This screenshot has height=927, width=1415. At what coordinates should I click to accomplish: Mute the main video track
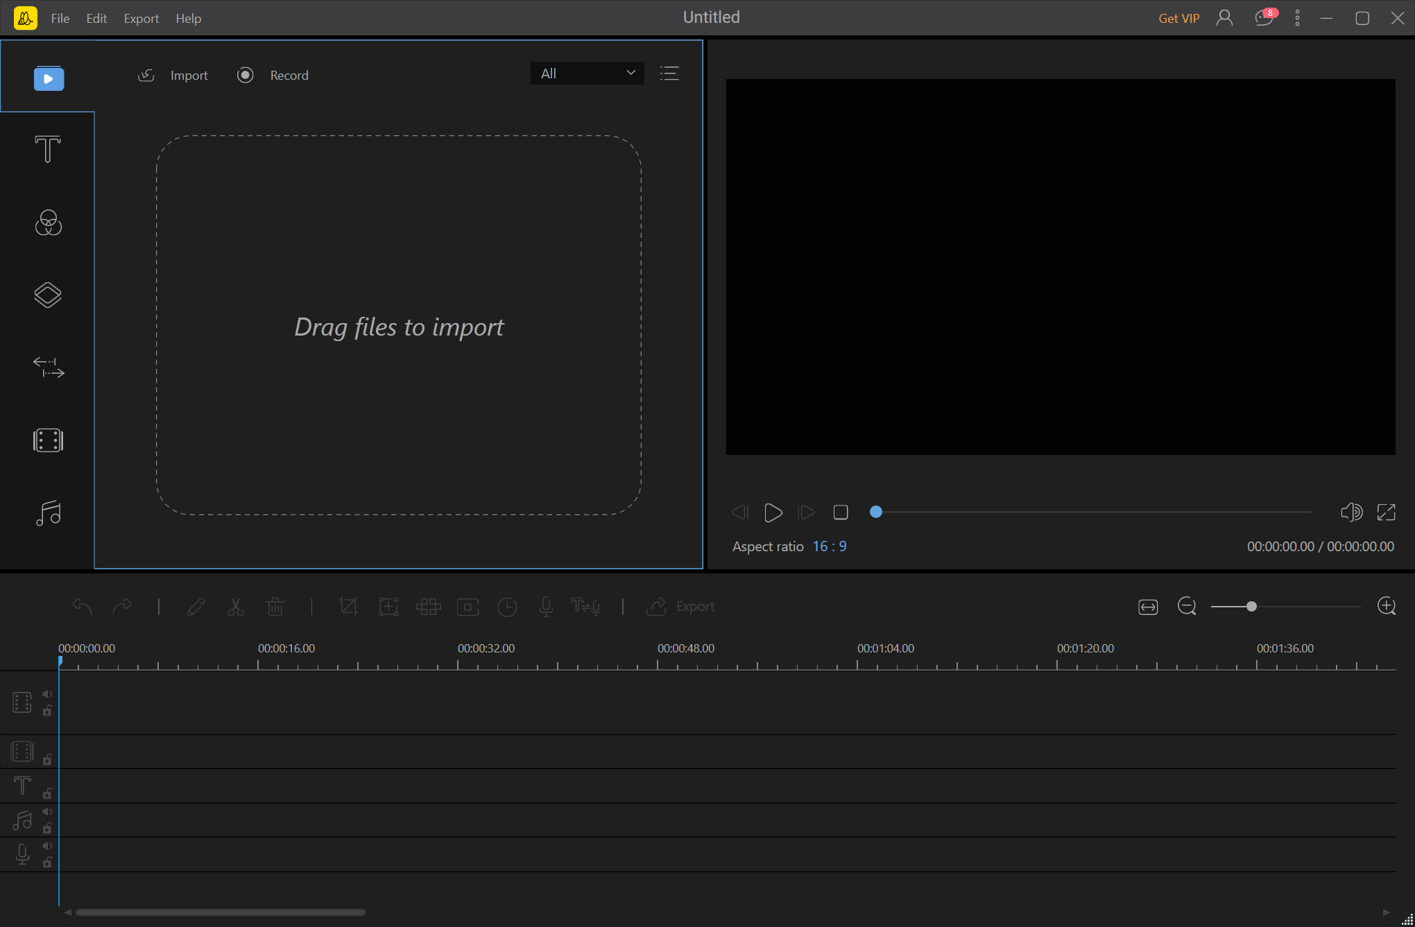(47, 694)
